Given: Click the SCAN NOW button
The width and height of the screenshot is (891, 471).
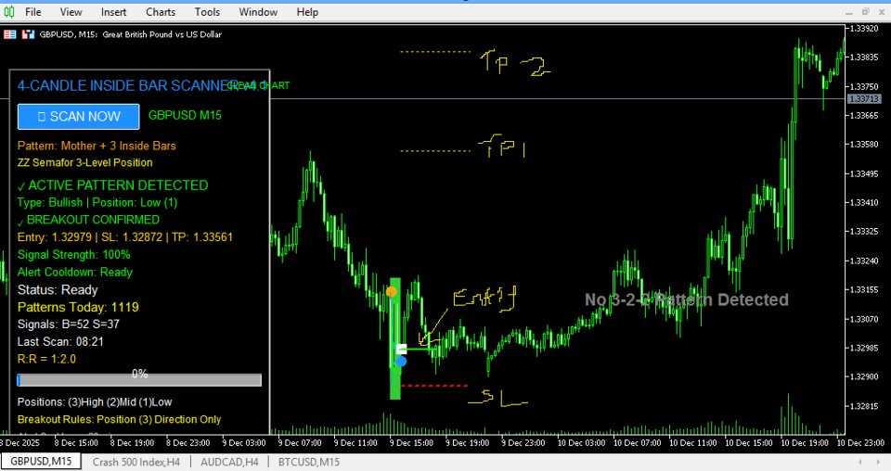Looking at the screenshot, I should [78, 116].
